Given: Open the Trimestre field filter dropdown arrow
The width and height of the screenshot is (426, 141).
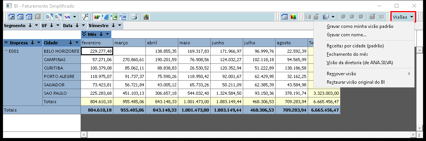Looking at the screenshot, I should click(x=120, y=26).
